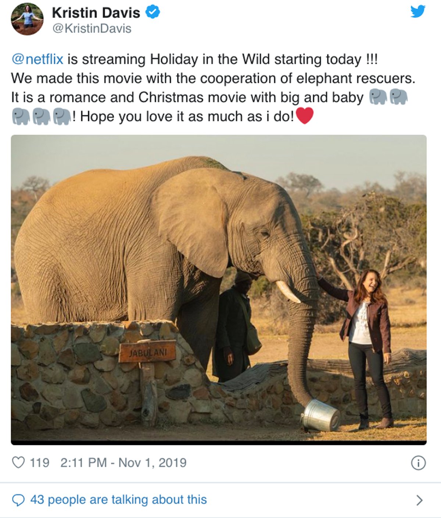
Task: Click the blue verified badge
Action: 153,12
